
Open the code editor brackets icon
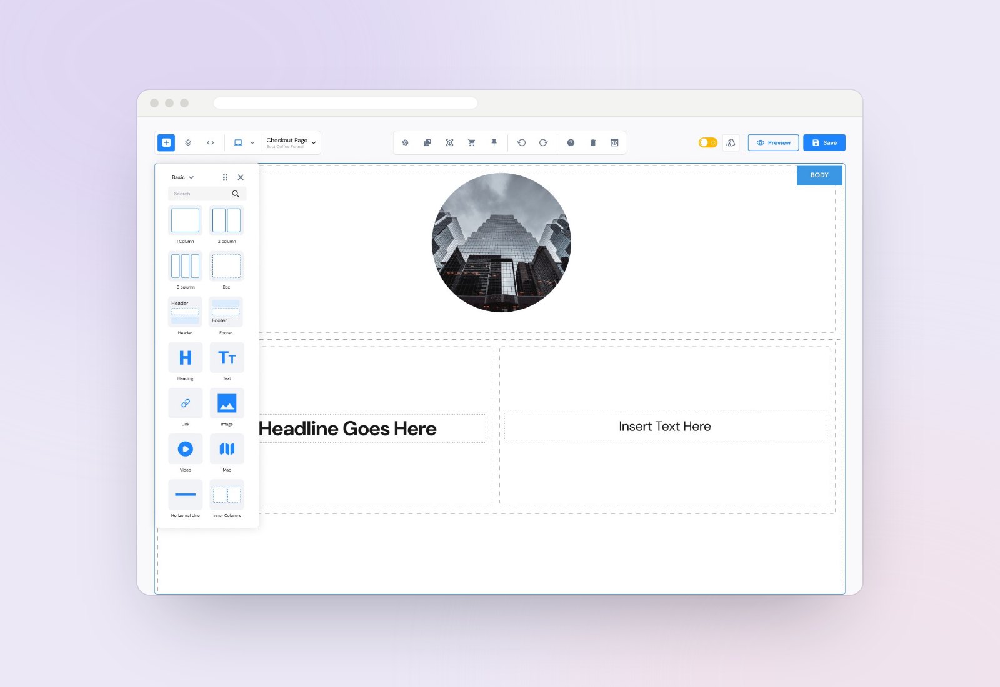(x=211, y=142)
